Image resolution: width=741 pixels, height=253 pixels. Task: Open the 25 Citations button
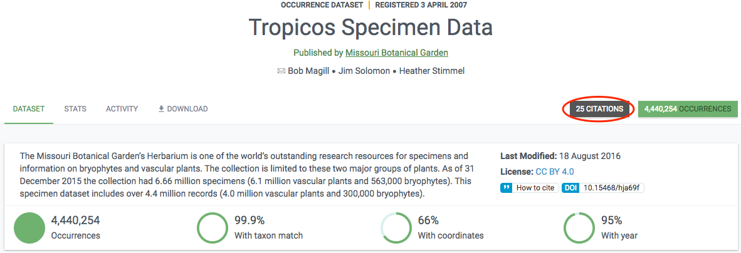pyautogui.click(x=599, y=108)
